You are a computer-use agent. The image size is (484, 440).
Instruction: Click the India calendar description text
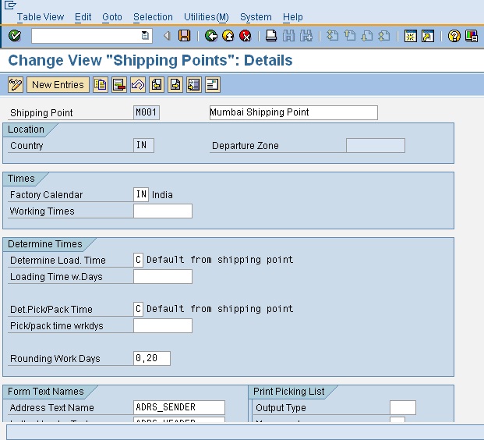162,195
